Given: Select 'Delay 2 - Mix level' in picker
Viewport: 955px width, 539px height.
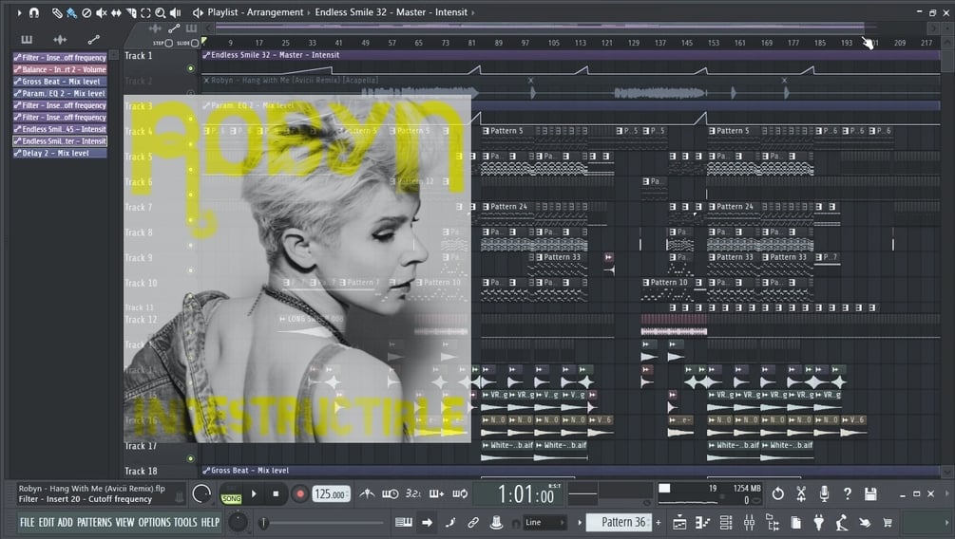Looking at the screenshot, I should pos(60,154).
